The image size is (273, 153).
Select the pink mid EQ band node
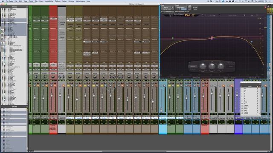pos(212,38)
